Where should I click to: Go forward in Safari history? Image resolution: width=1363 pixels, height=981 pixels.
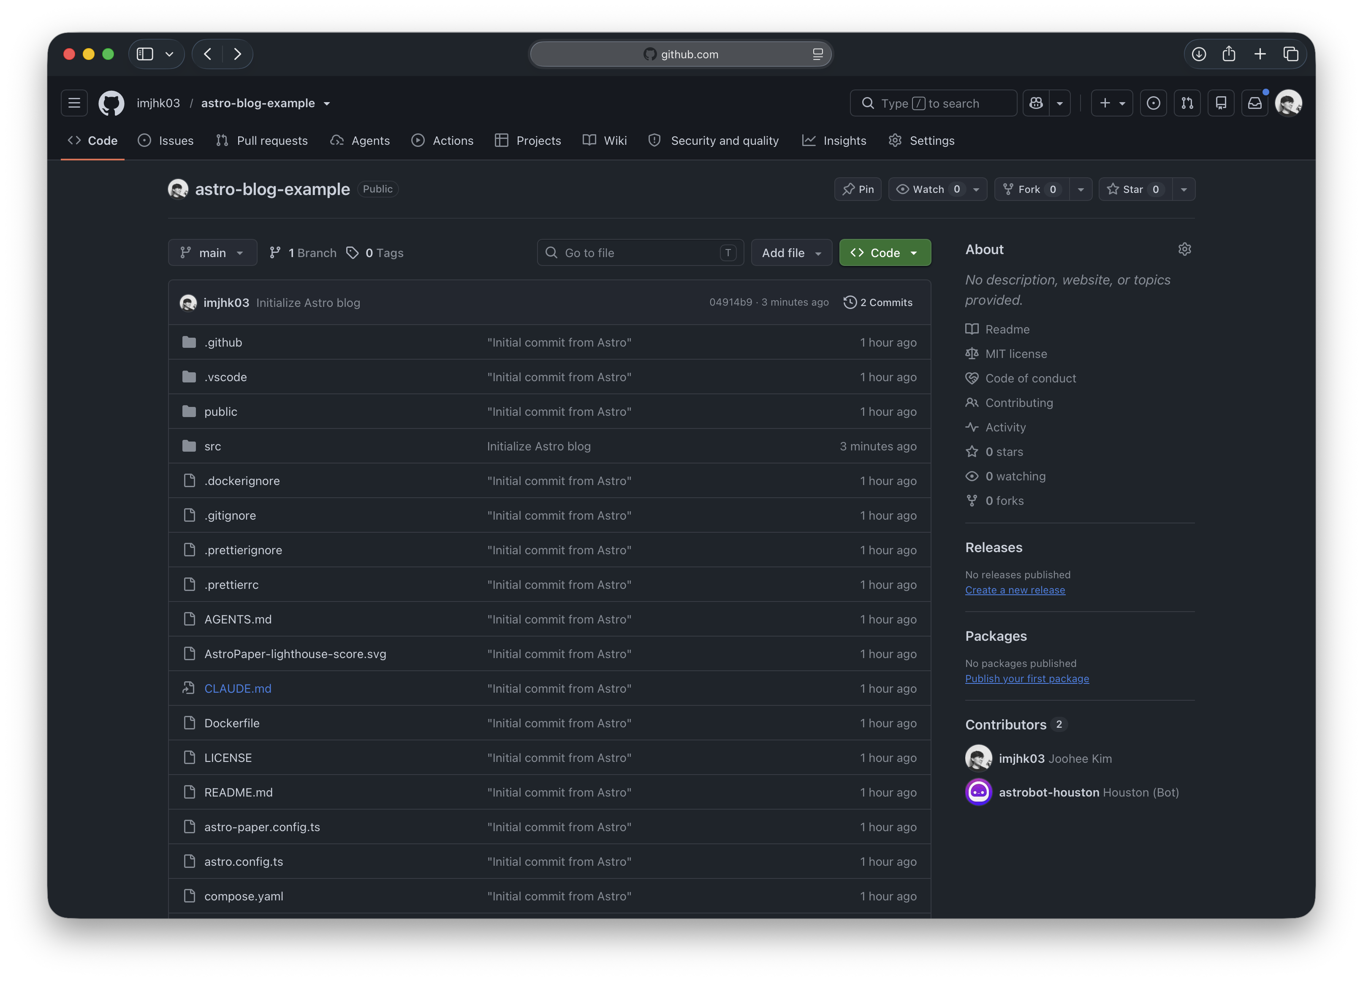tap(237, 54)
